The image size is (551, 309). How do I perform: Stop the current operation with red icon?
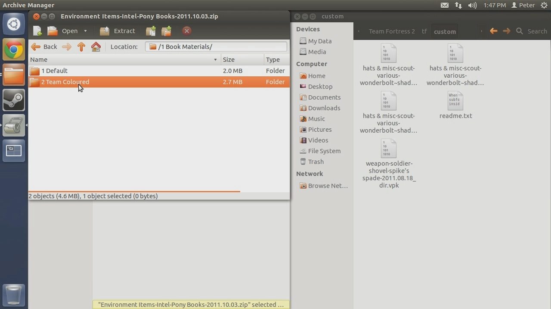(186, 31)
